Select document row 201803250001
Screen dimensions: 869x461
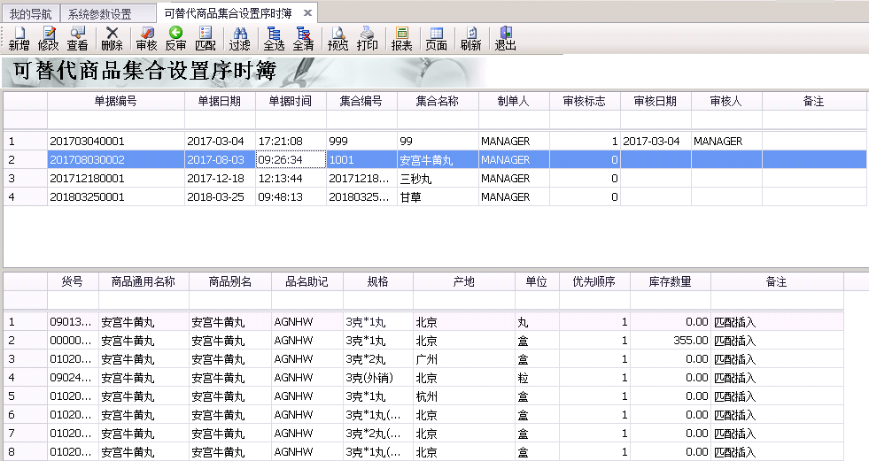click(x=434, y=197)
